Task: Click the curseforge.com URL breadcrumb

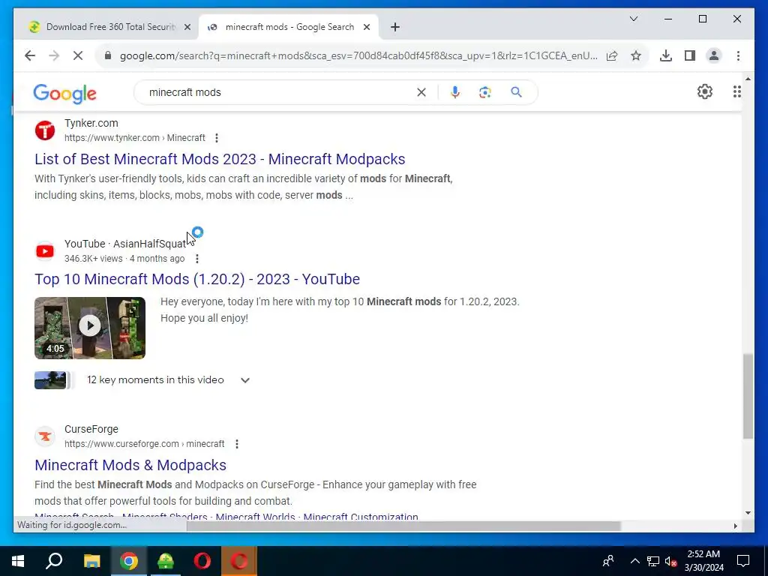Action: [x=145, y=444]
